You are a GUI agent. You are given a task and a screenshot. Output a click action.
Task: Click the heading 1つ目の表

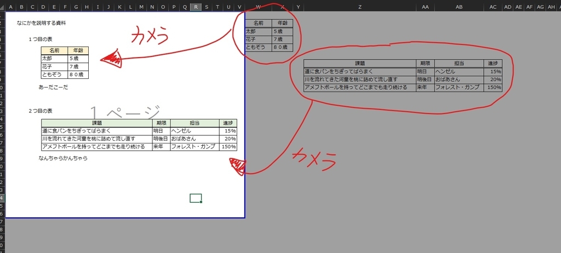(x=41, y=39)
